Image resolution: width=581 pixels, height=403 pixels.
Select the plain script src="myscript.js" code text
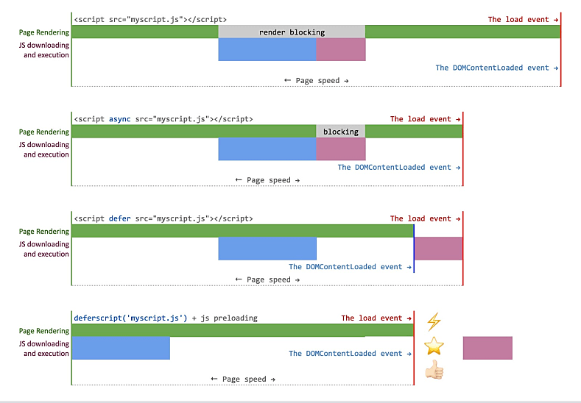coord(150,19)
